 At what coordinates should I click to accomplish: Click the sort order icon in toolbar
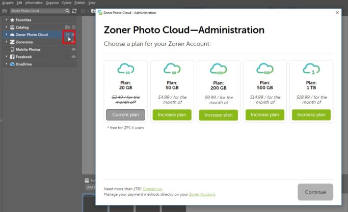point(83,11)
